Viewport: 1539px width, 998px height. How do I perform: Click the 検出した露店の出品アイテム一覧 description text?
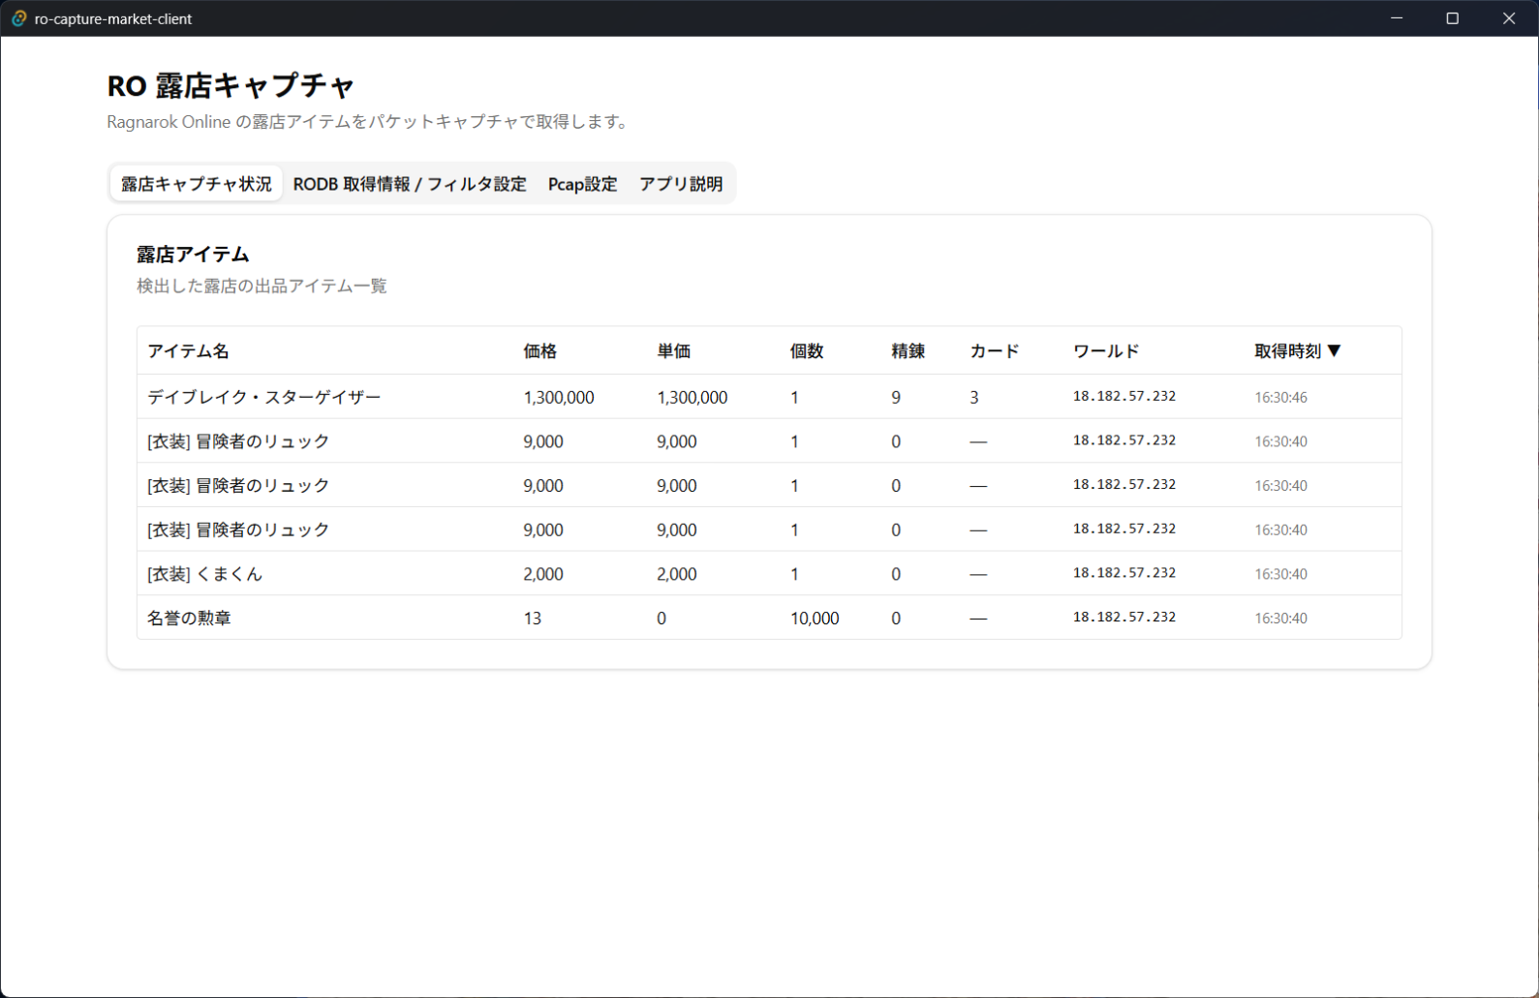pos(262,287)
